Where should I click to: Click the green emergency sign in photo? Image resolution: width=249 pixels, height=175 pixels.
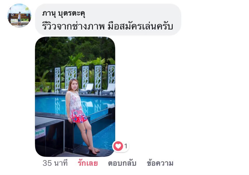(x=40, y=133)
